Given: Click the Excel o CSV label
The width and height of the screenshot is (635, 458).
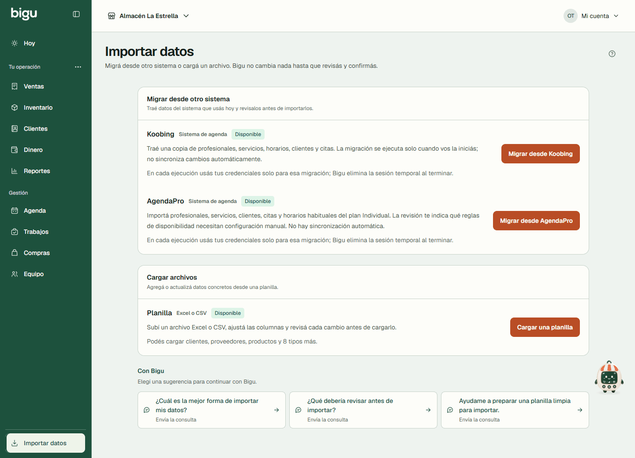Looking at the screenshot, I should click(x=191, y=313).
